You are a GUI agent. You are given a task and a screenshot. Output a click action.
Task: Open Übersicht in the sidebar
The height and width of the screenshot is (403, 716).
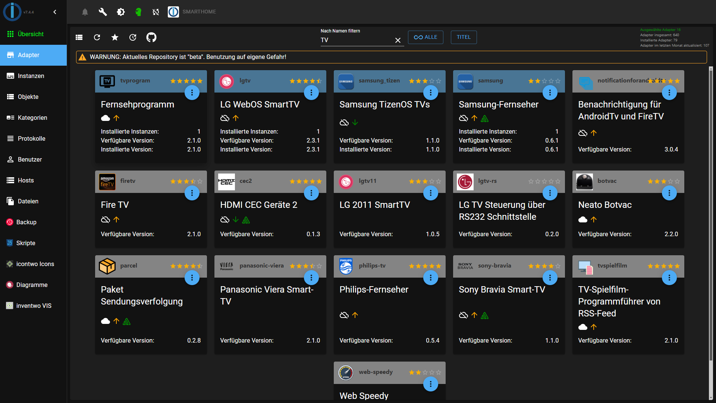(34, 34)
